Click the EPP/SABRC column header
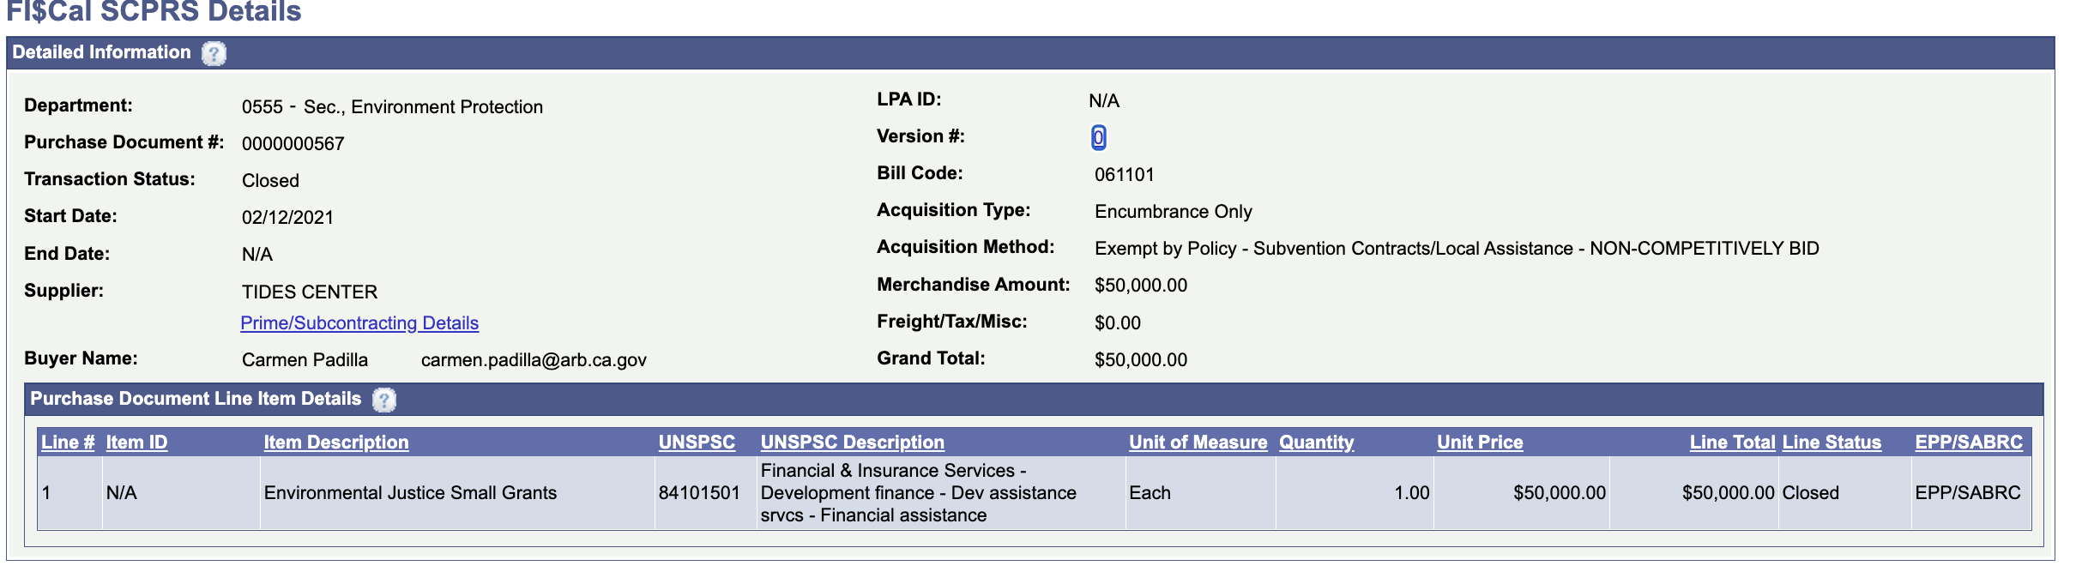This screenshot has height=578, width=2076. [x=1969, y=443]
